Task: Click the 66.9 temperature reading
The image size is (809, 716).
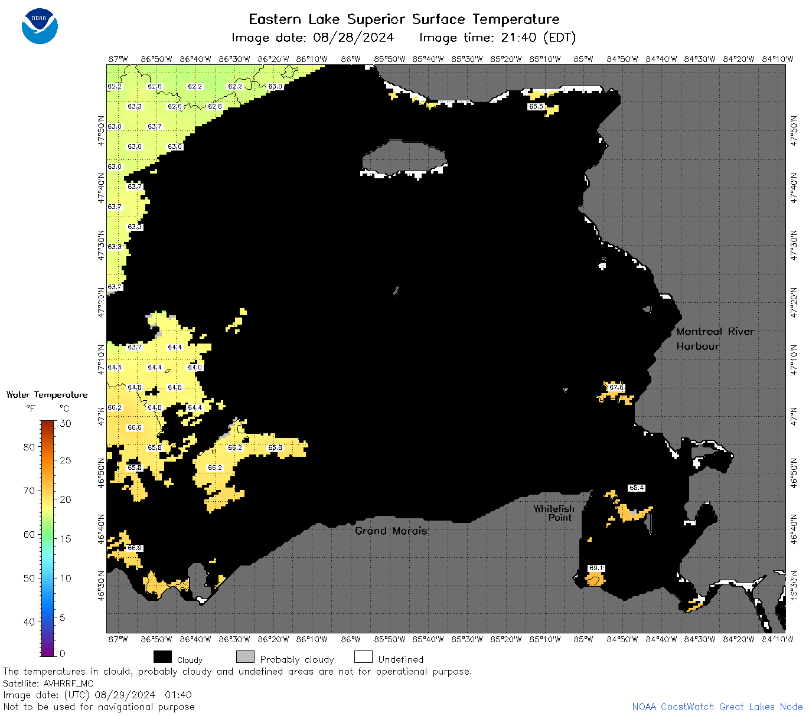Action: (x=135, y=548)
